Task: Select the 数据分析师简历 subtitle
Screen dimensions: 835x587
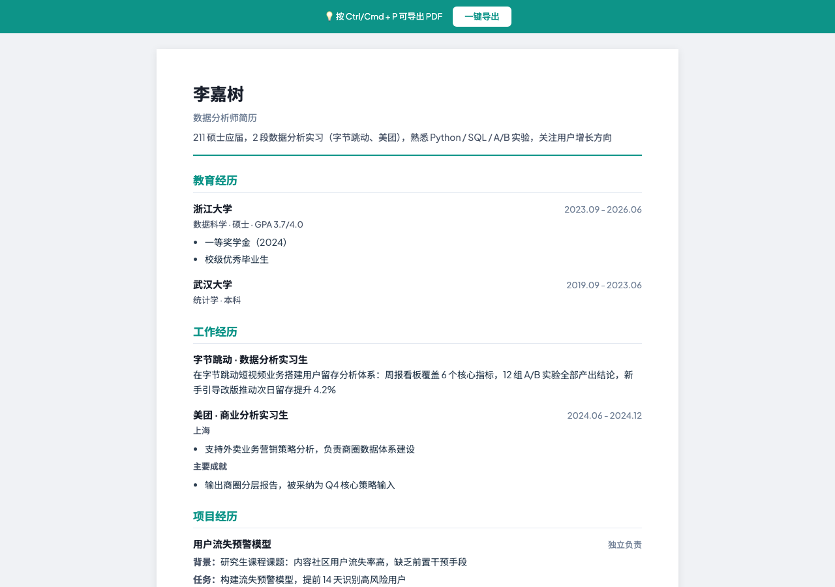Action: pyautogui.click(x=225, y=118)
